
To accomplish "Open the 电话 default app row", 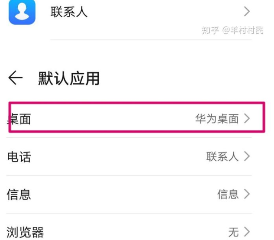I will point(19,156).
